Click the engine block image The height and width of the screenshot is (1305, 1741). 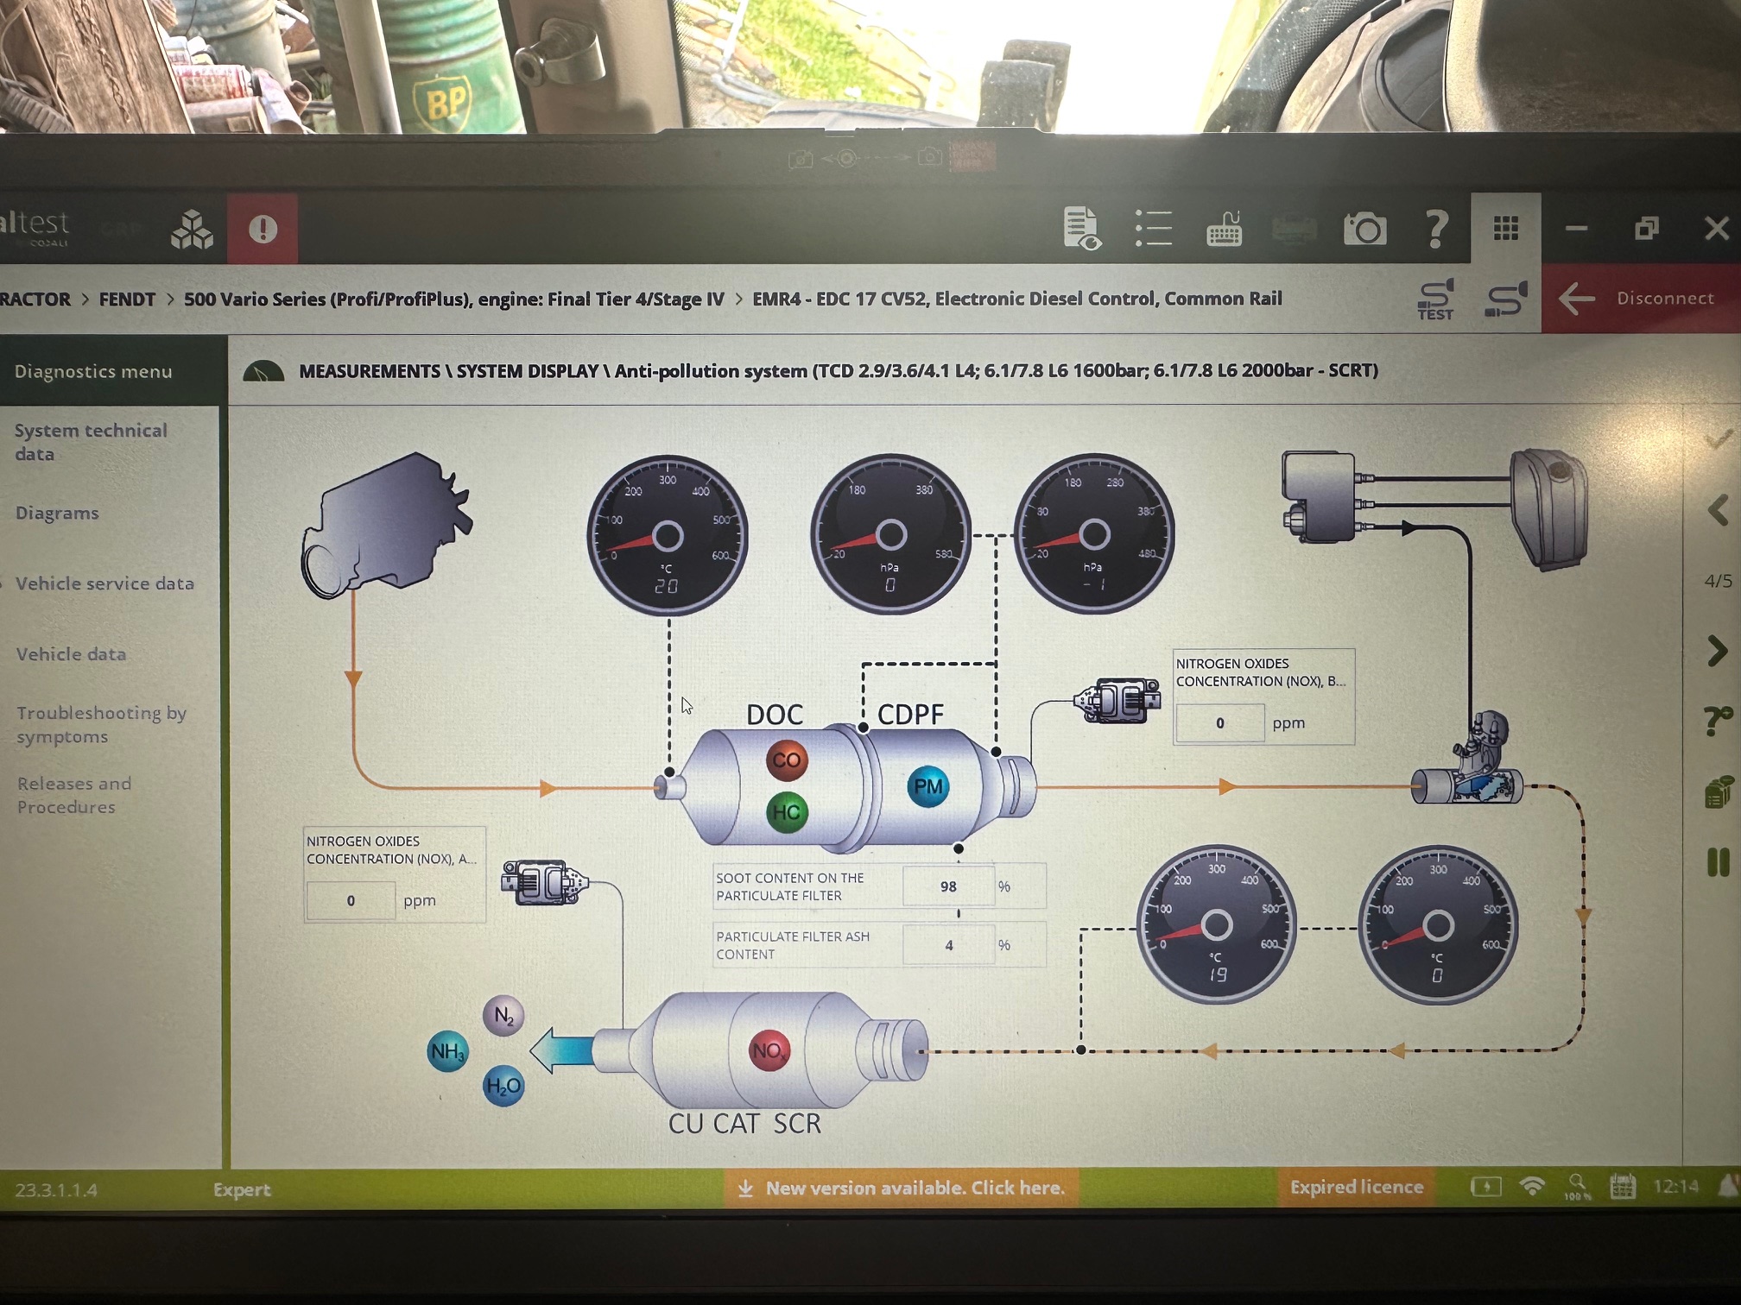pos(386,525)
